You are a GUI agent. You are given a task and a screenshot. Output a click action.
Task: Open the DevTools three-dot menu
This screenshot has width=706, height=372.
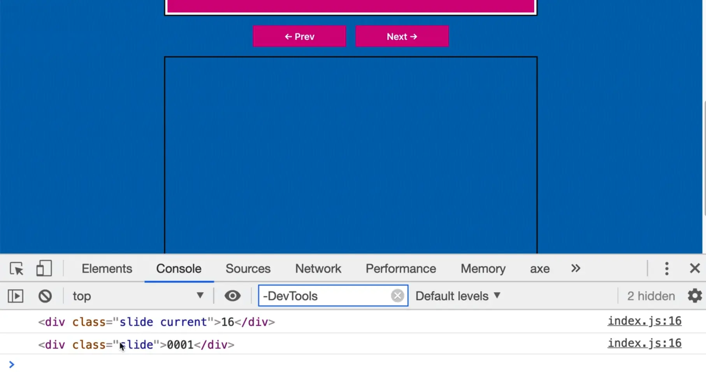pos(667,268)
